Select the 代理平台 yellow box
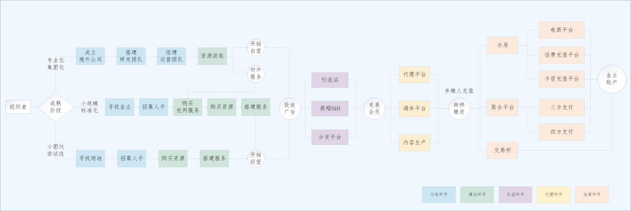Viewport: 631px width, 211px height. [x=414, y=74]
